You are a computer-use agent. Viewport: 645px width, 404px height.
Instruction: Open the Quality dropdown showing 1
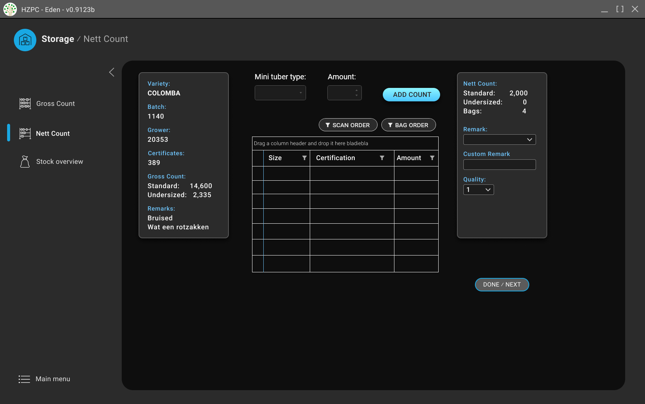(x=479, y=190)
